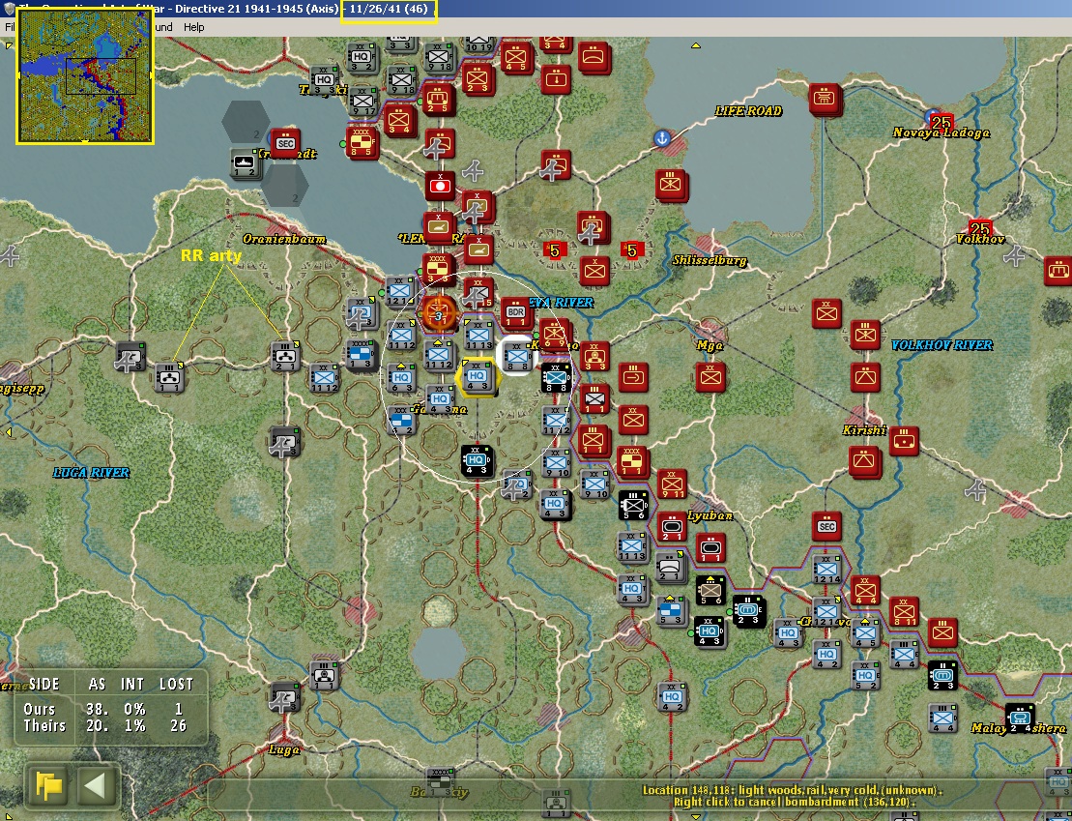Select the red unit with white circle symbol
The height and width of the screenshot is (821, 1072).
coord(440,186)
